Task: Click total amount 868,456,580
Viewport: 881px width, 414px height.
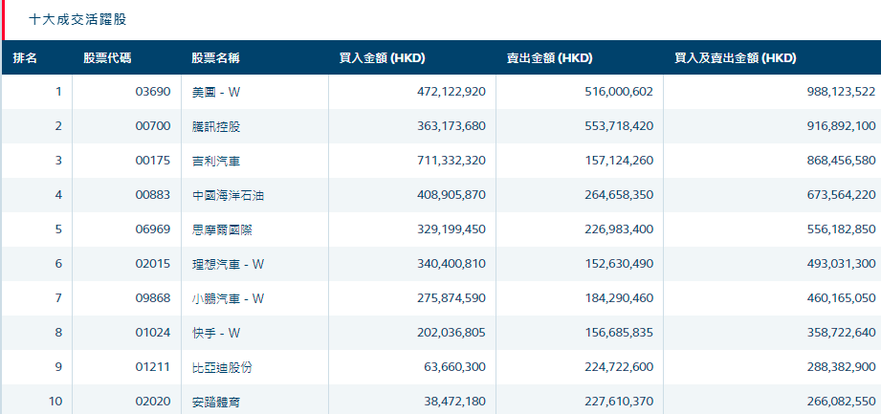Action: pyautogui.click(x=841, y=161)
